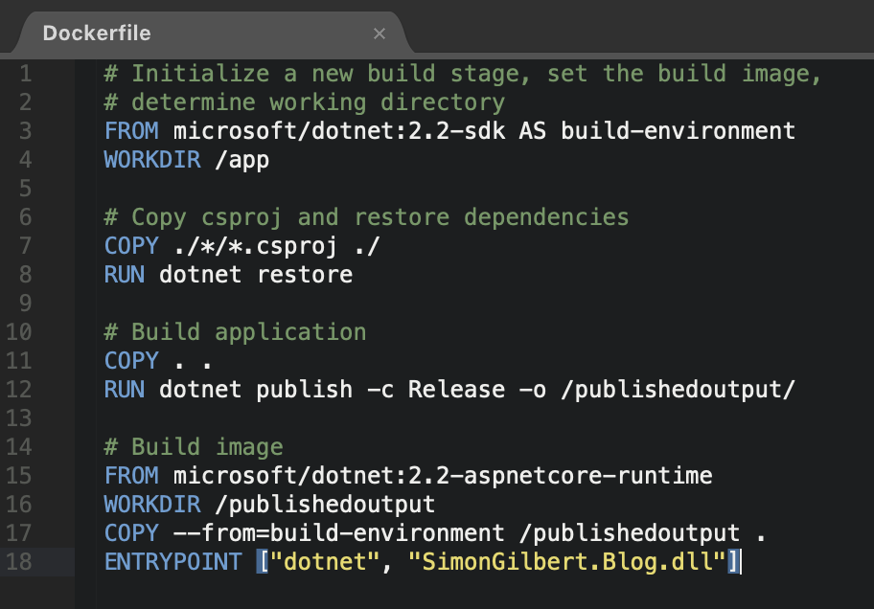874x609 pixels.
Task: Place cursor on FROM keyword line 3
Action: (x=131, y=131)
